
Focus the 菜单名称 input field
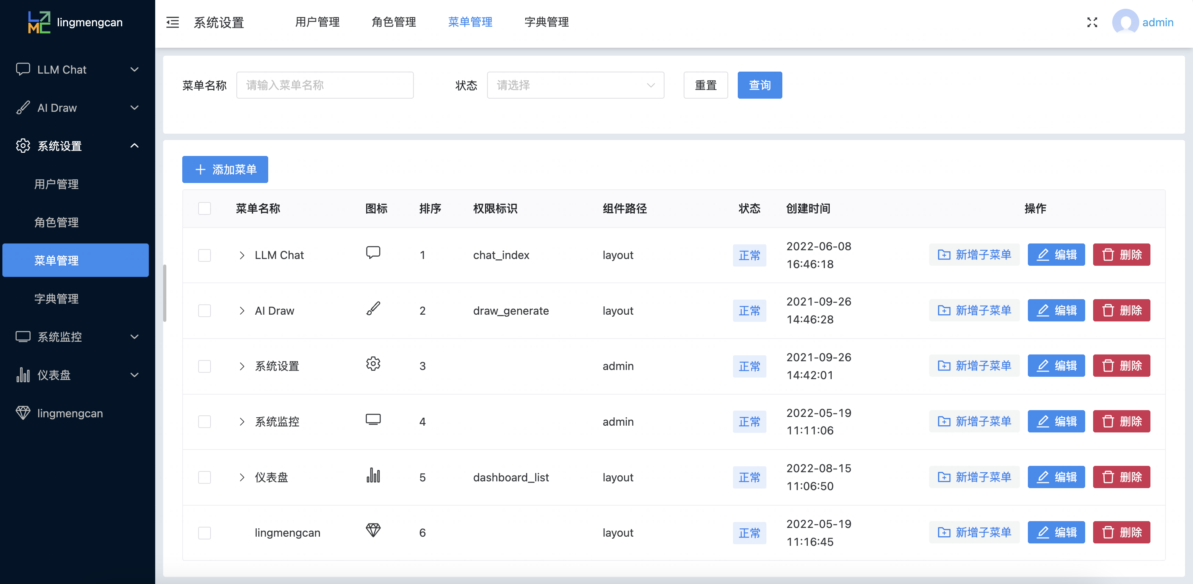click(325, 85)
